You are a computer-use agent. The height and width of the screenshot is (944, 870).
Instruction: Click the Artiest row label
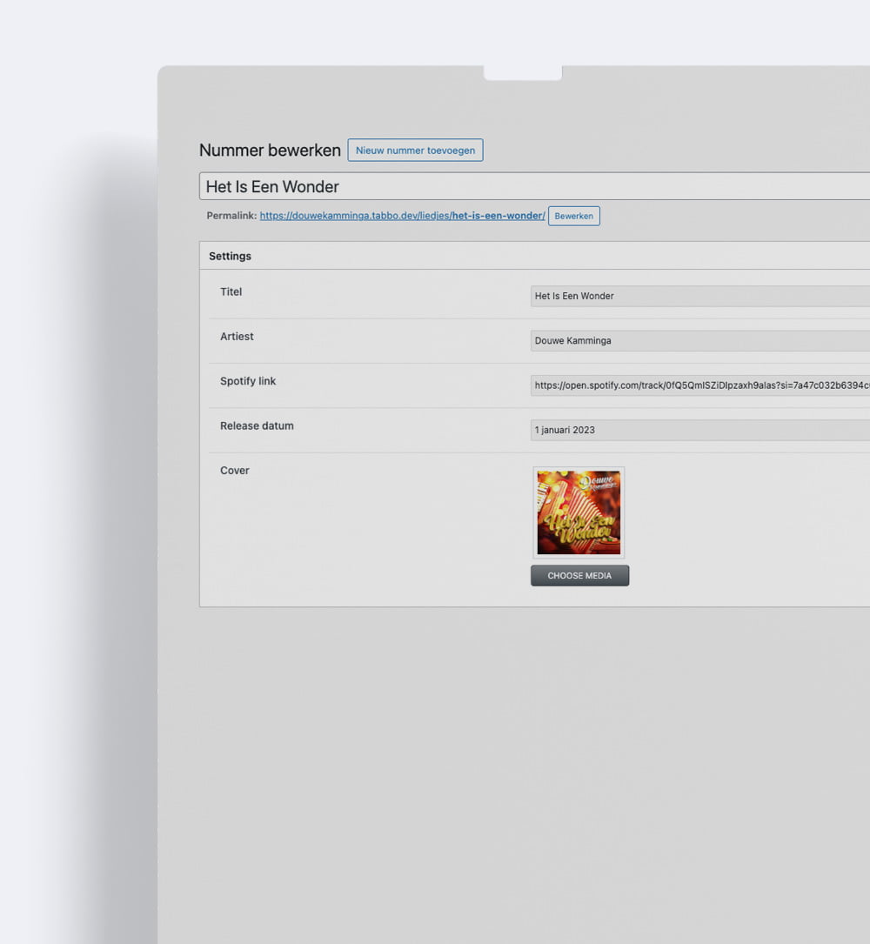coord(237,337)
